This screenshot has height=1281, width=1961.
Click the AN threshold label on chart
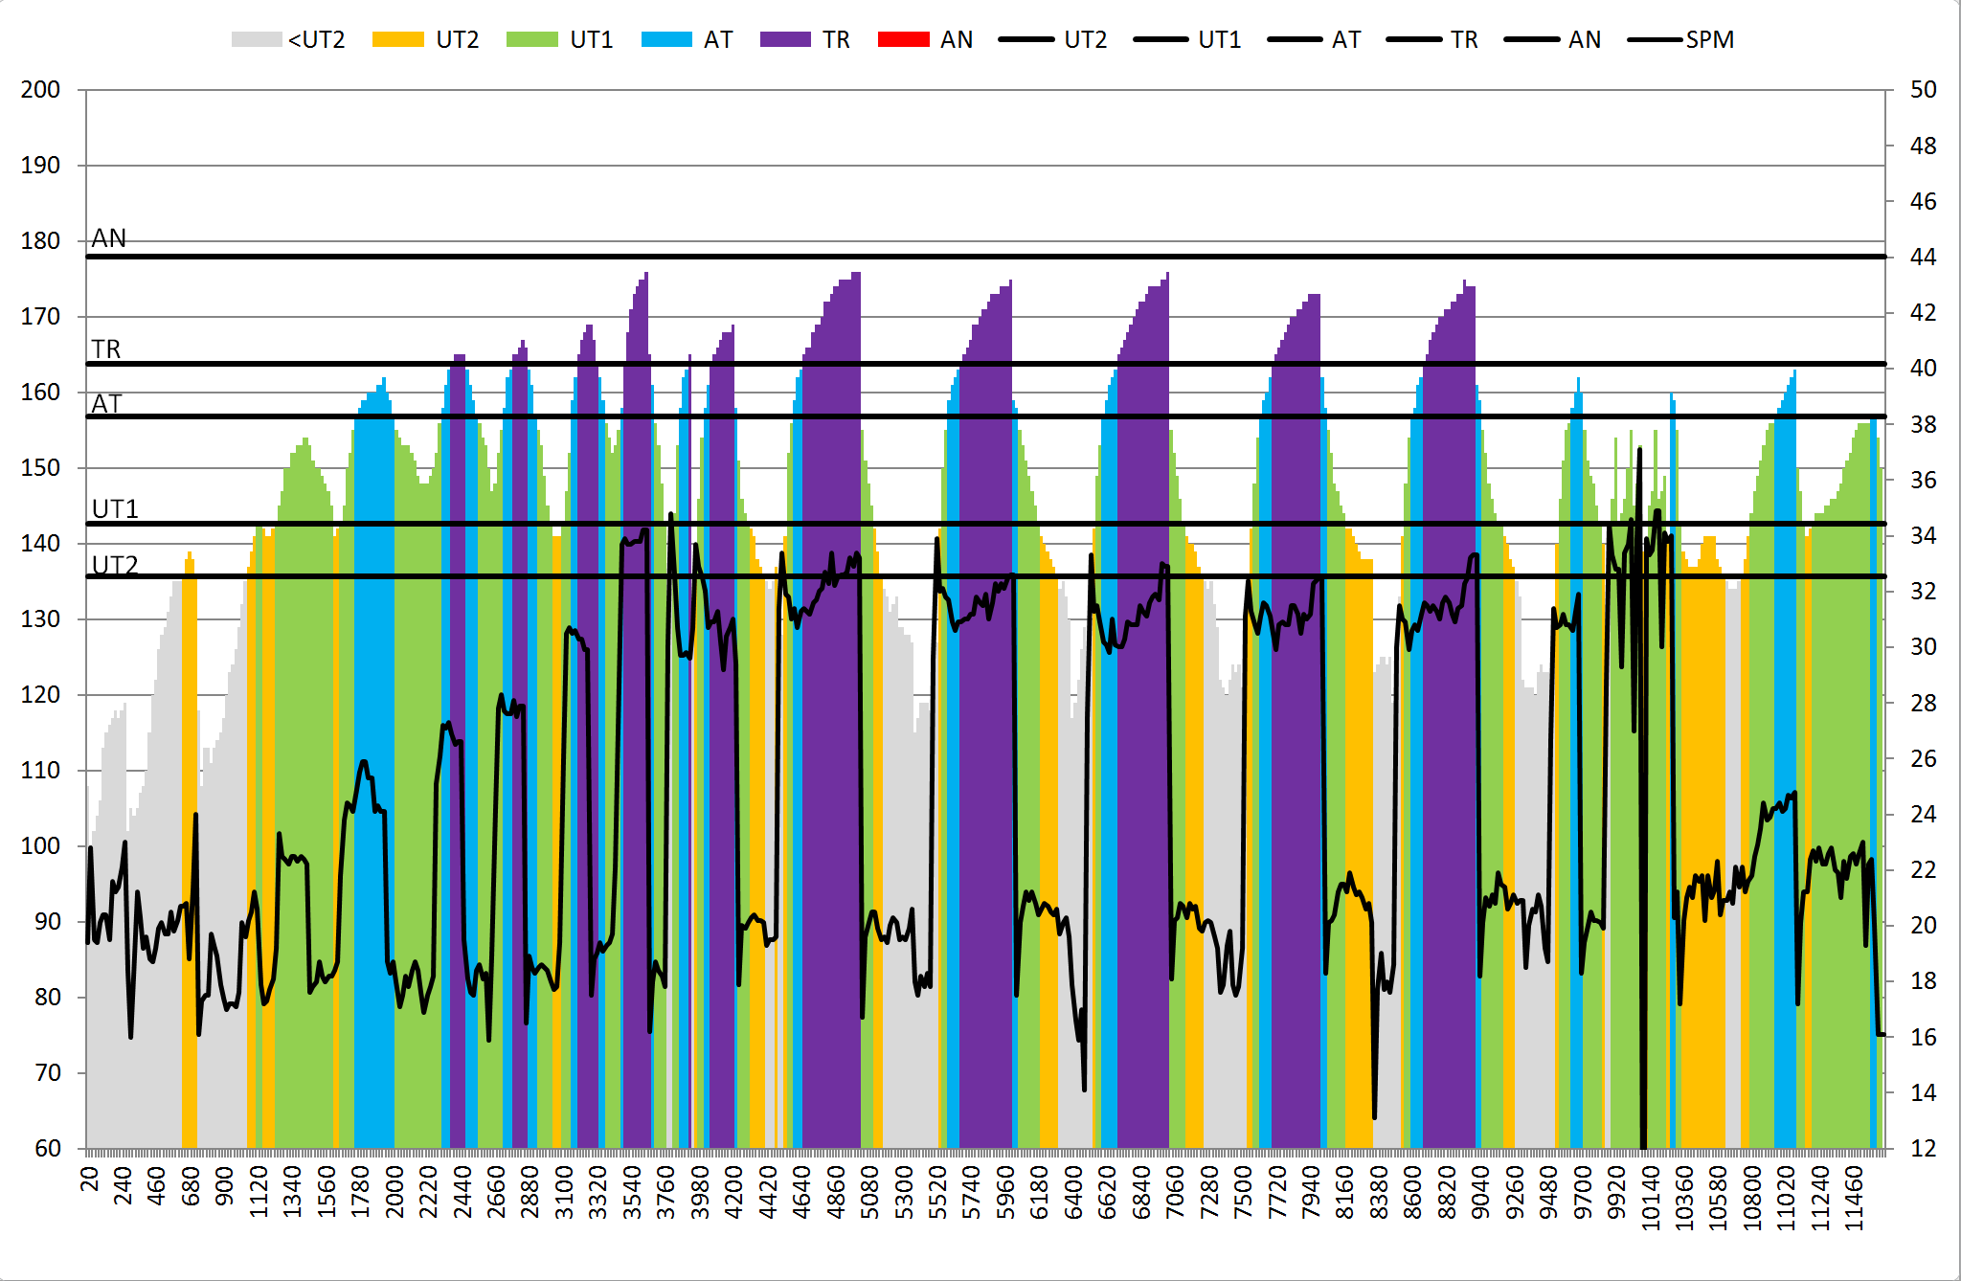[109, 238]
